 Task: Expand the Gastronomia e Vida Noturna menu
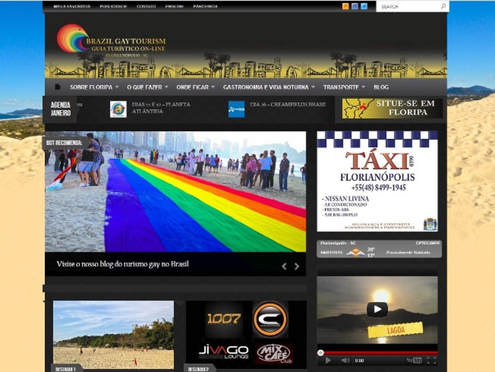tap(269, 87)
